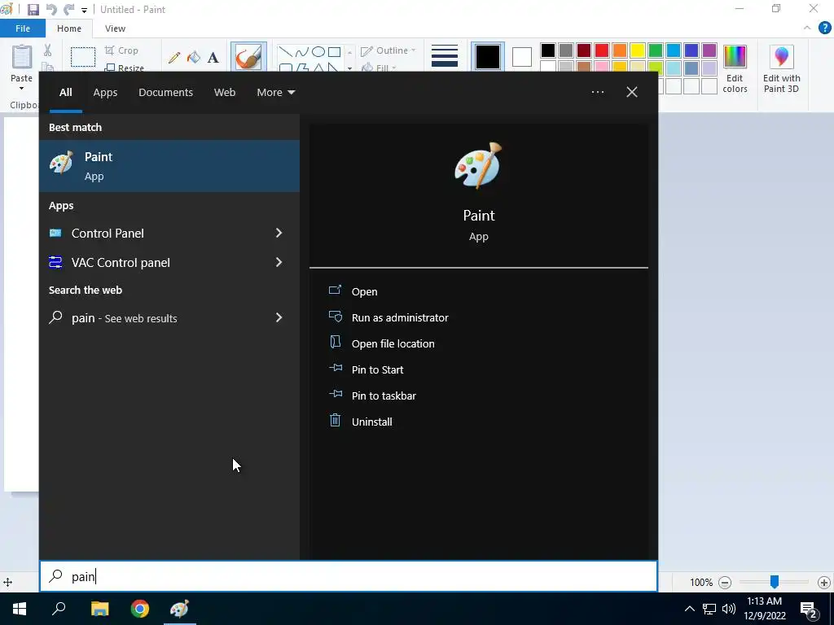
Task: Switch to the Web search tab
Action: pyautogui.click(x=225, y=93)
